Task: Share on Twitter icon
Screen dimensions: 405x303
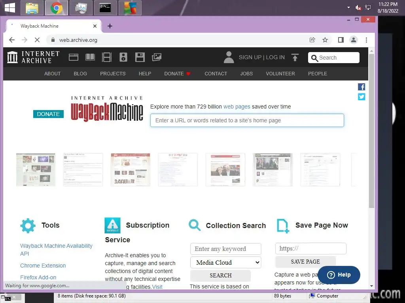Action: 361,97
